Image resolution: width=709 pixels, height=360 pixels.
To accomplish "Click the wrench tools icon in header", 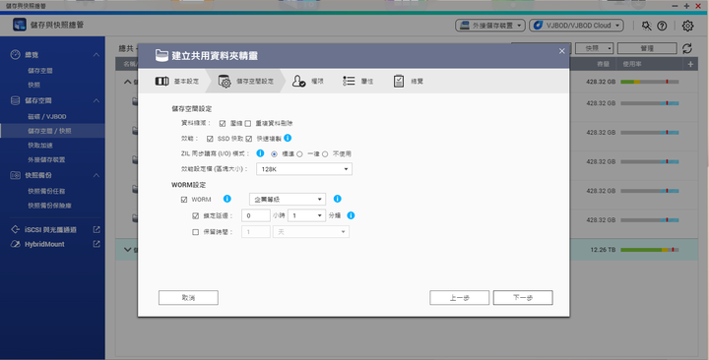I will point(647,26).
